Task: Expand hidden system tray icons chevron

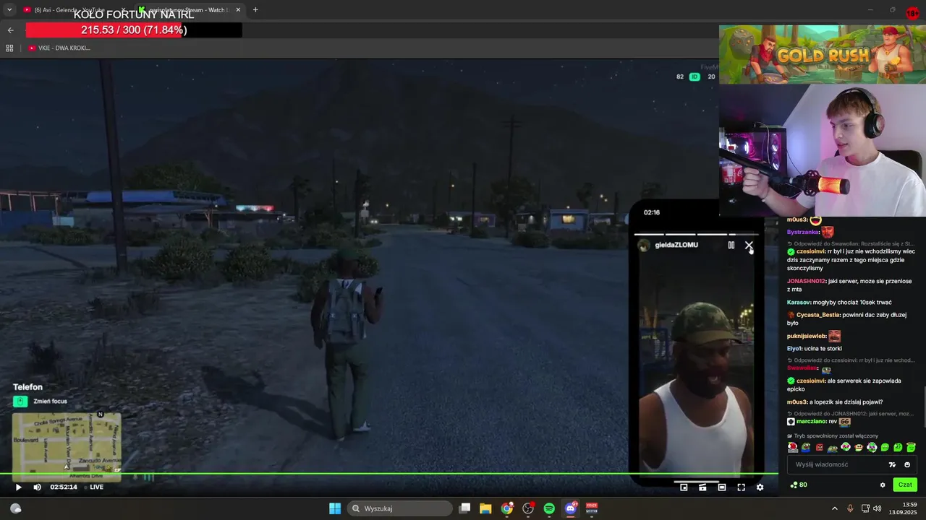Action: click(834, 508)
